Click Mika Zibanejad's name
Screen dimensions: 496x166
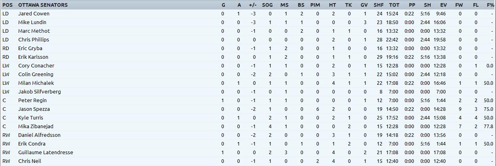pos(36,126)
